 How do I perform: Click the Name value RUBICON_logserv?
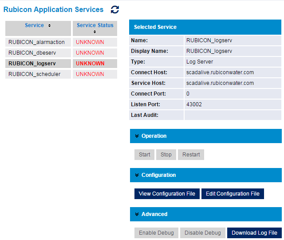pyautogui.click(x=209, y=40)
